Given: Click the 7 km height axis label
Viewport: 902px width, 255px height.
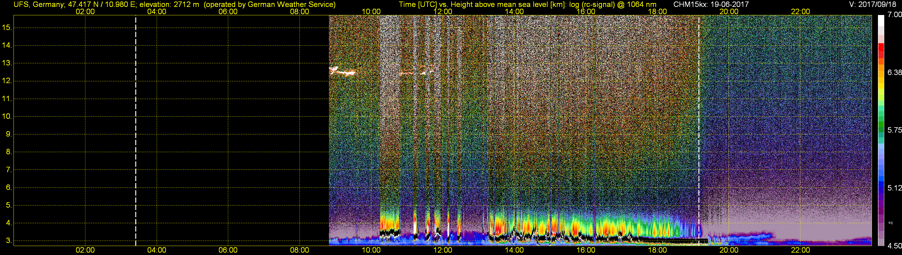Looking at the screenshot, I should (9, 170).
